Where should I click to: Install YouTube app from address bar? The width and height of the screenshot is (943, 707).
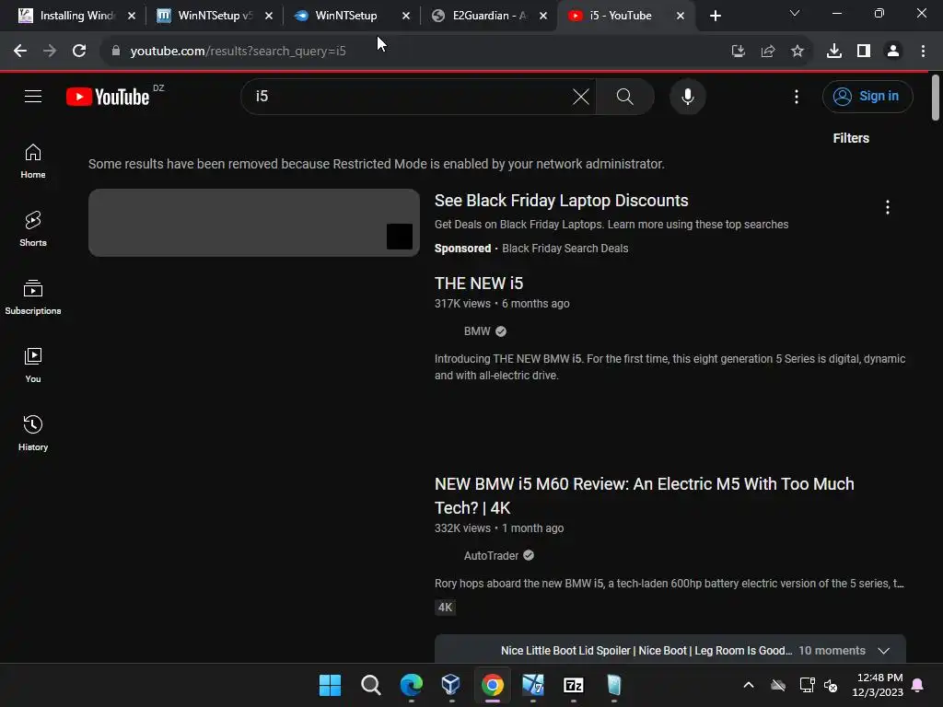click(738, 52)
